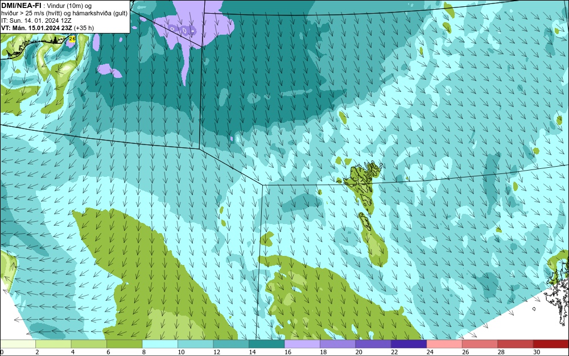Click the 26–28 m/s salmon legend swatch
This screenshot has height=356, width=569.
pyautogui.click(x=480, y=343)
